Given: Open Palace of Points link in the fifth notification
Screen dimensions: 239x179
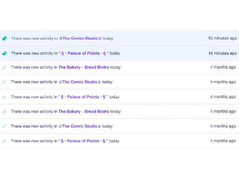Looking at the screenshot, I should click(x=83, y=96).
